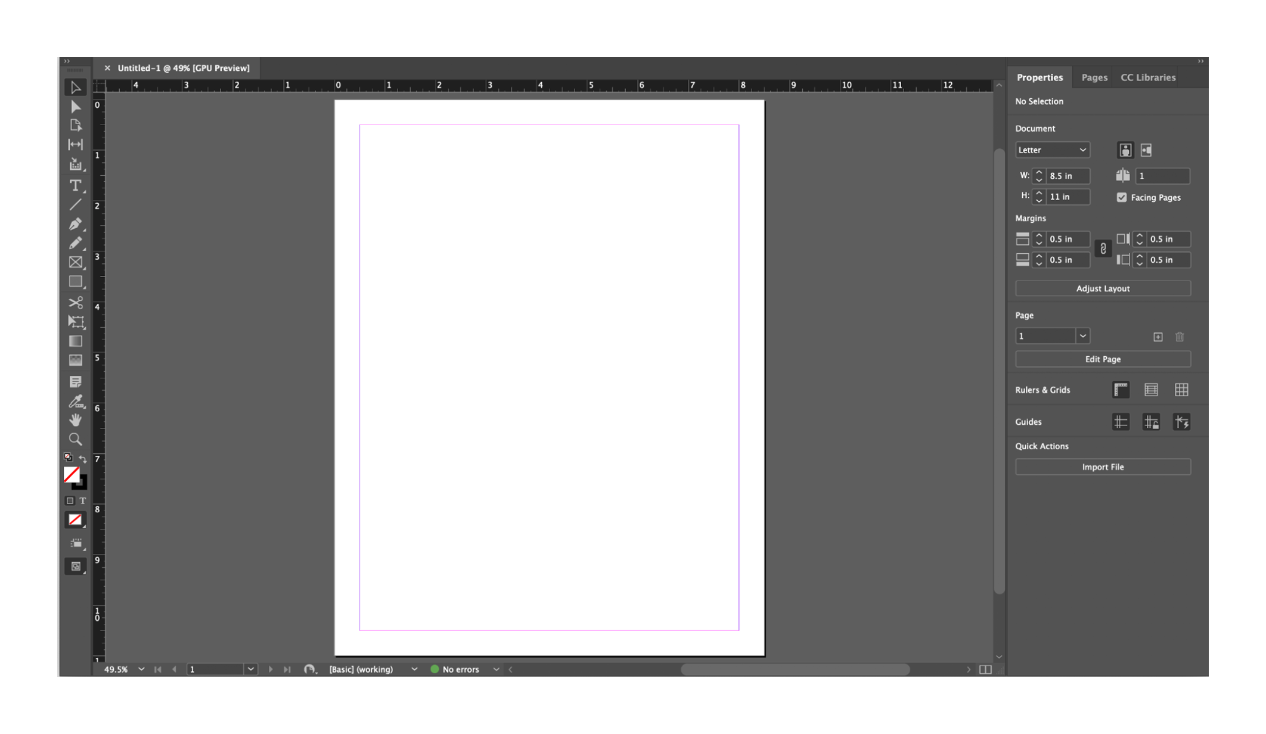Image resolution: width=1266 pixels, height=734 pixels.
Task: Open the zoom level 49.5% dropdown
Action: click(x=141, y=669)
